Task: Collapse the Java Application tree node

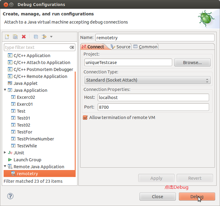Action: pos(5,90)
